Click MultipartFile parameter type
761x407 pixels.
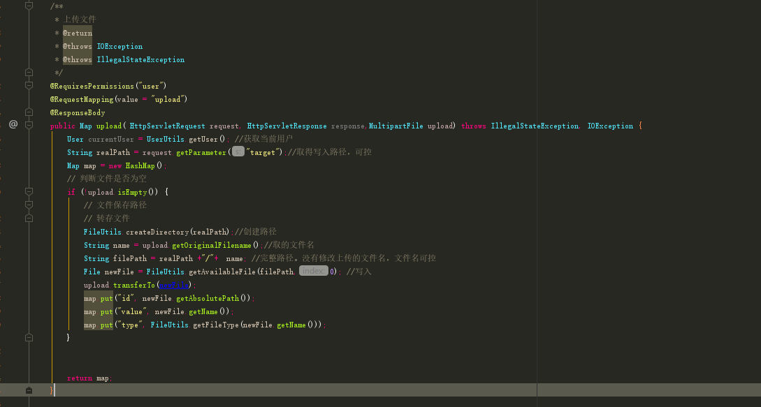(396, 126)
